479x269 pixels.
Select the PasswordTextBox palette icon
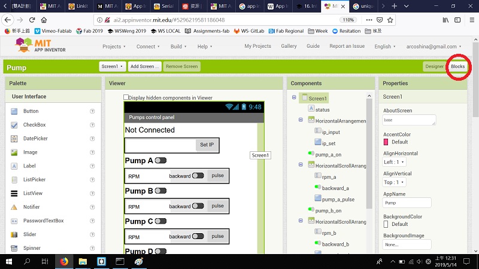click(14, 221)
